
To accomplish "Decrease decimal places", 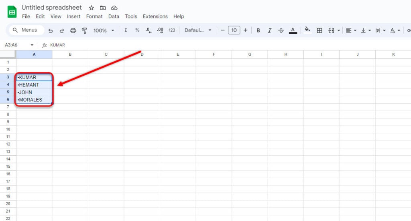I will click(x=149, y=30).
